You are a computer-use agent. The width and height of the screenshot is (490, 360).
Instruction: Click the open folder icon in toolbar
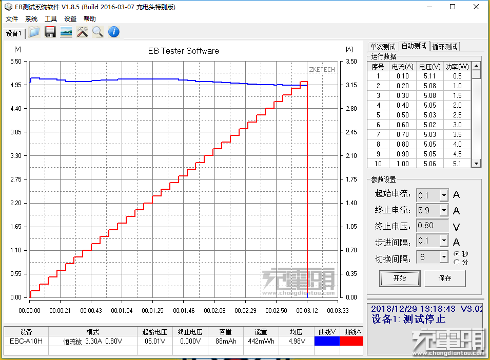point(34,32)
